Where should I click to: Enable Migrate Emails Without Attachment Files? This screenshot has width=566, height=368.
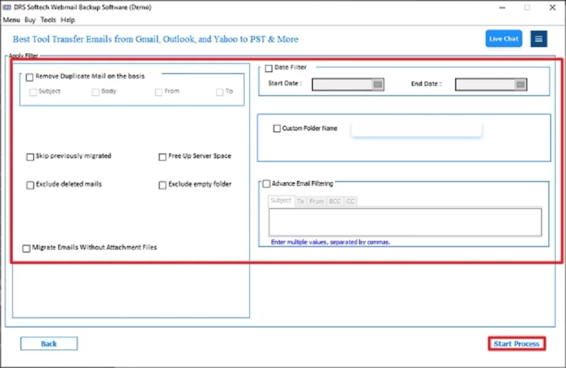pyautogui.click(x=26, y=247)
